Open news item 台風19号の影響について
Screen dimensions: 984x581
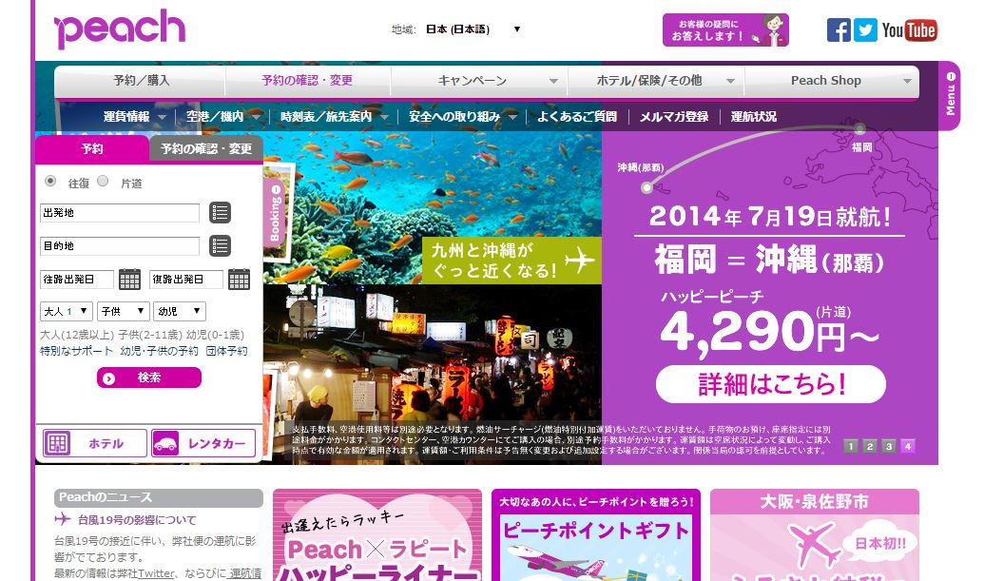coord(137,520)
